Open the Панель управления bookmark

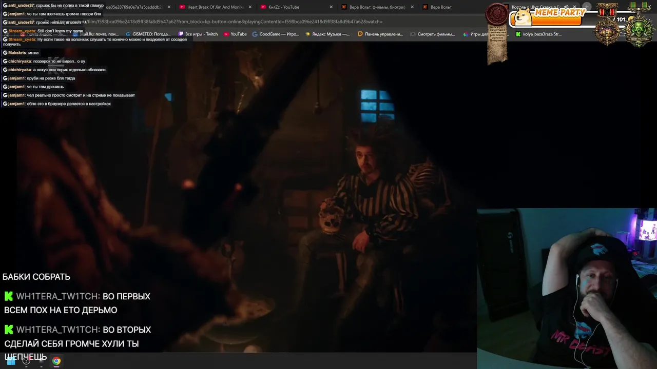point(380,34)
